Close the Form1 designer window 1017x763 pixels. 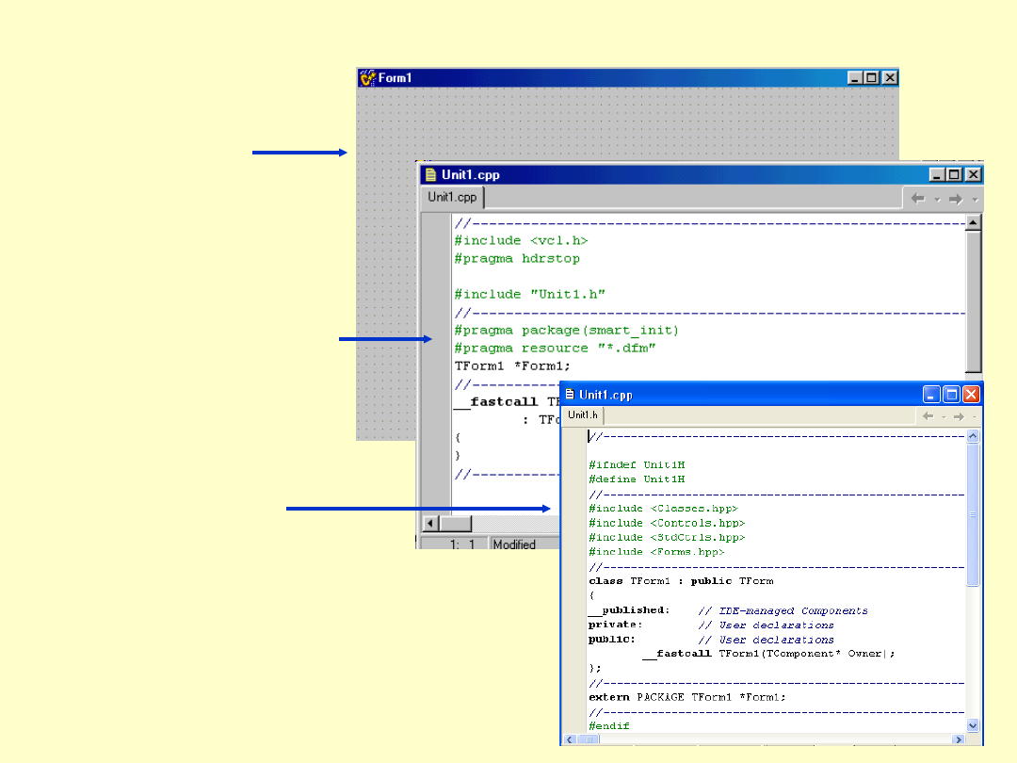[891, 78]
